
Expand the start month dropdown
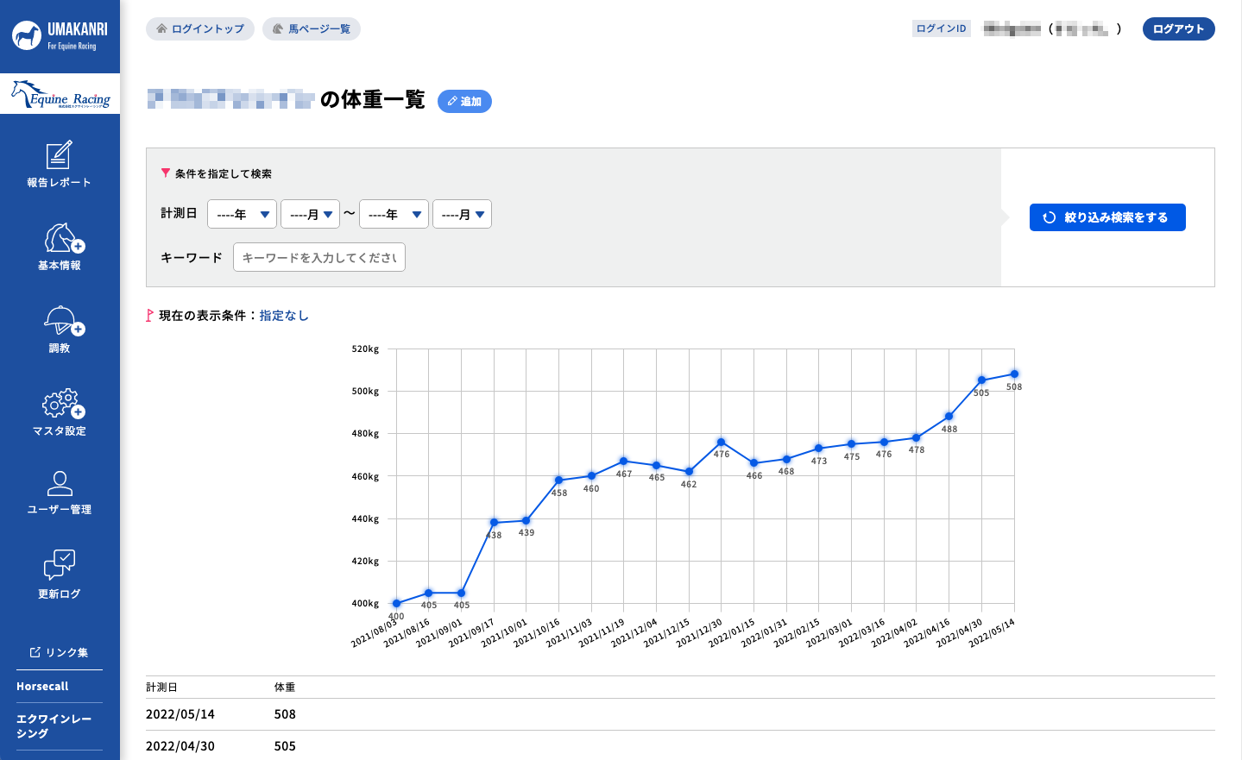coord(310,215)
